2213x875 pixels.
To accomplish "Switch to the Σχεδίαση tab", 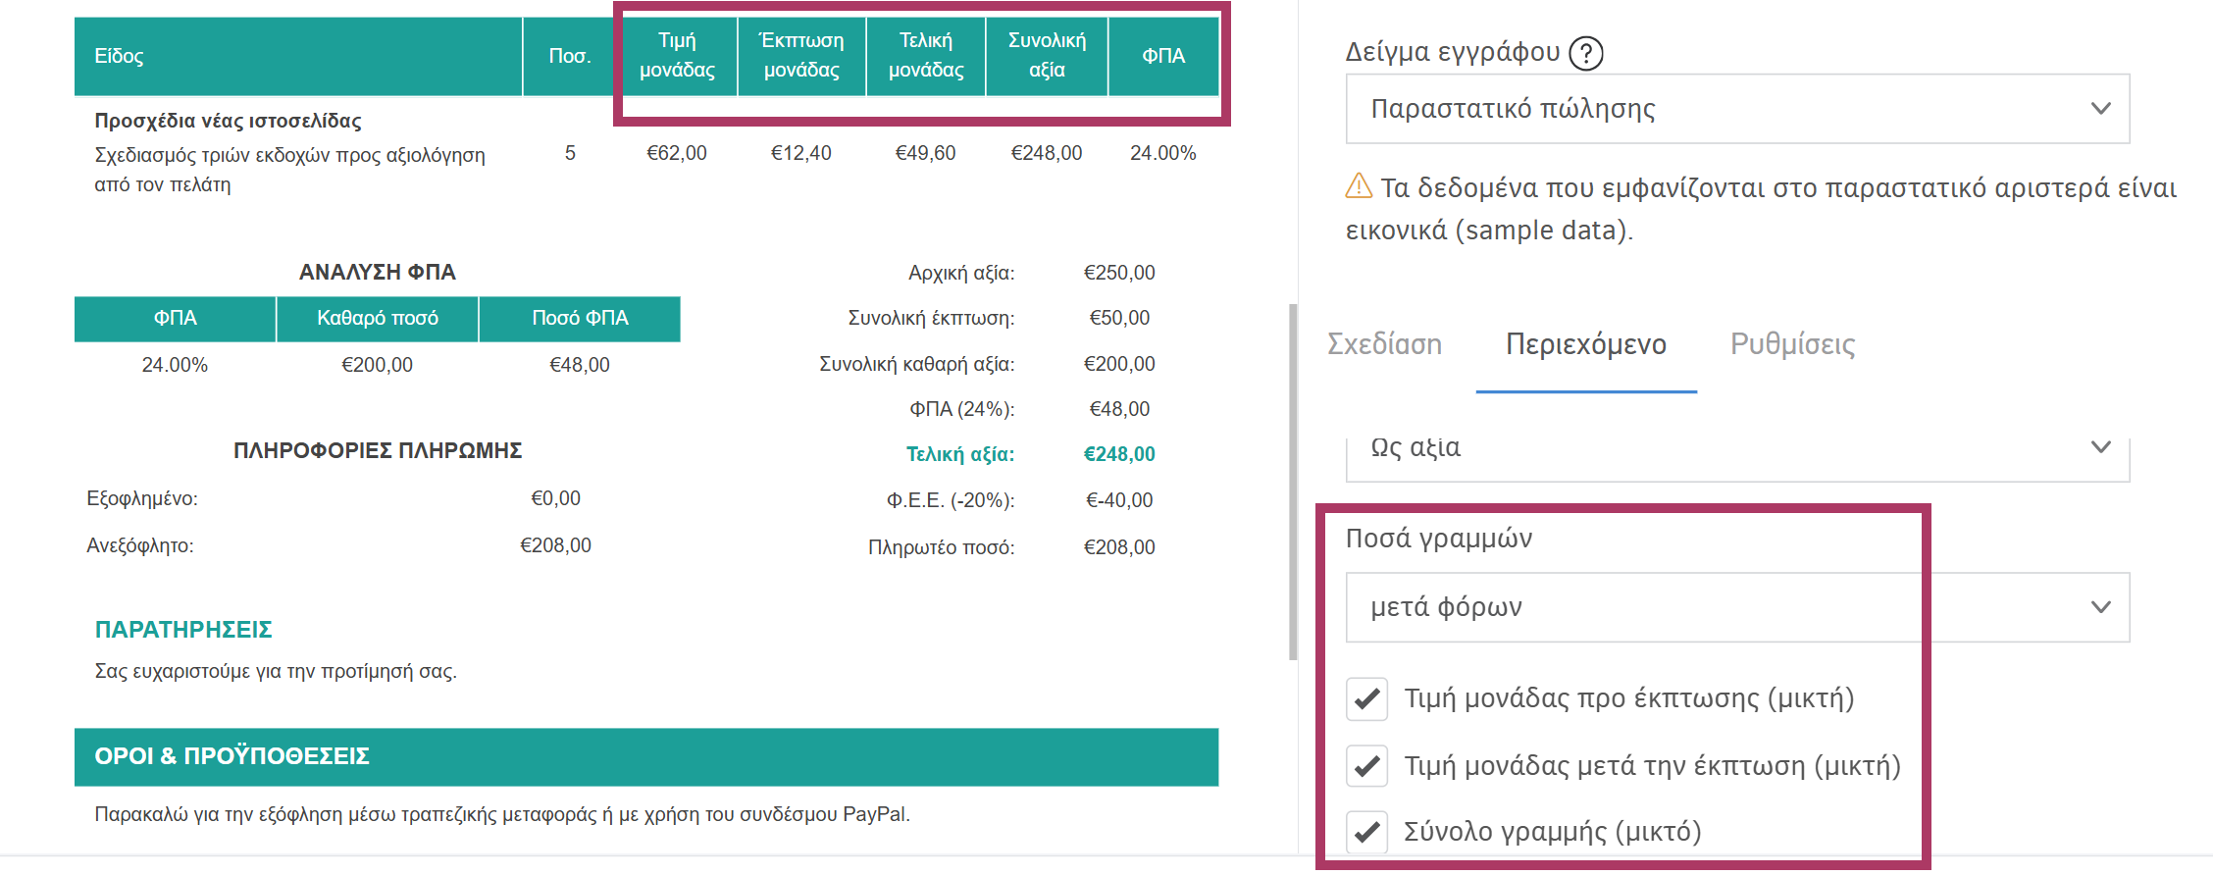I will pyautogui.click(x=1384, y=344).
